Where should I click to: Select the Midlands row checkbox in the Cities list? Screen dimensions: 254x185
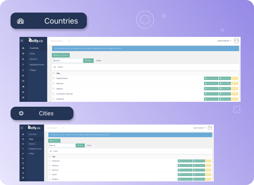pyautogui.click(x=50, y=161)
